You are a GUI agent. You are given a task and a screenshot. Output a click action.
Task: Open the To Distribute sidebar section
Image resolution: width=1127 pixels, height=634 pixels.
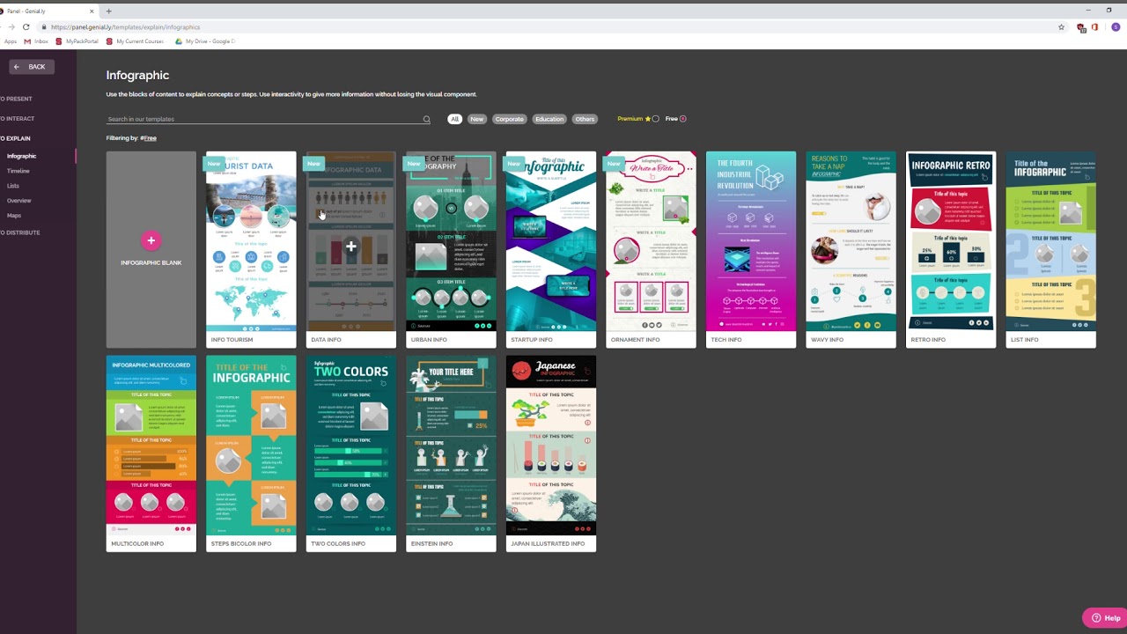pos(20,232)
